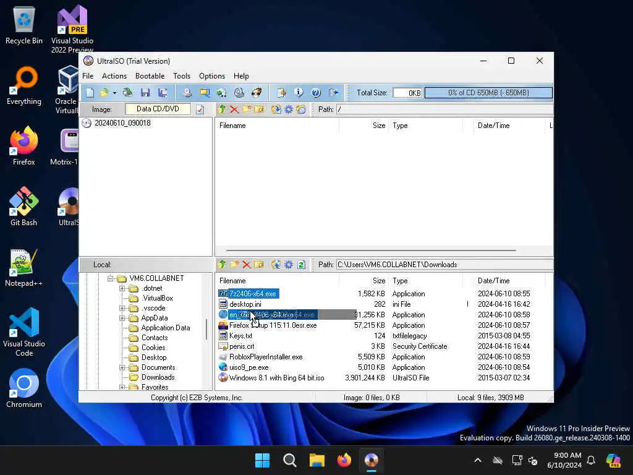
Task: Click the Data CD/DVD image type button
Action: coord(158,109)
